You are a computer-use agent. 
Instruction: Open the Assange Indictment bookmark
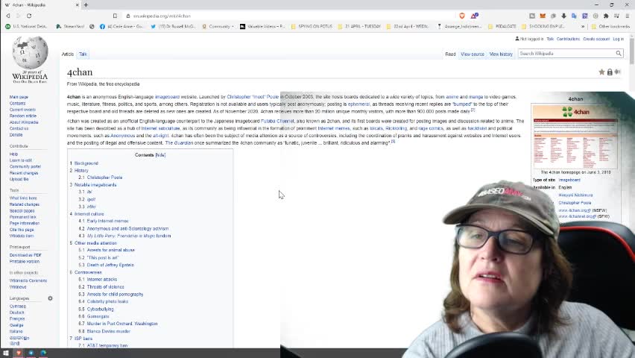point(459,26)
